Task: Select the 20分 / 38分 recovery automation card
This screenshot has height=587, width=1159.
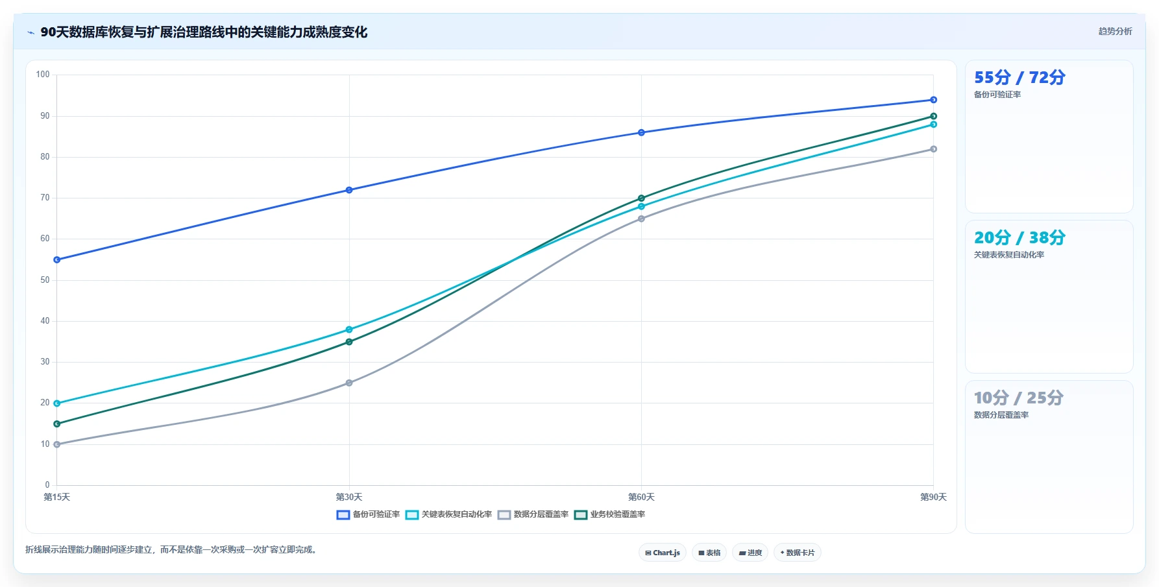Action: (1049, 296)
